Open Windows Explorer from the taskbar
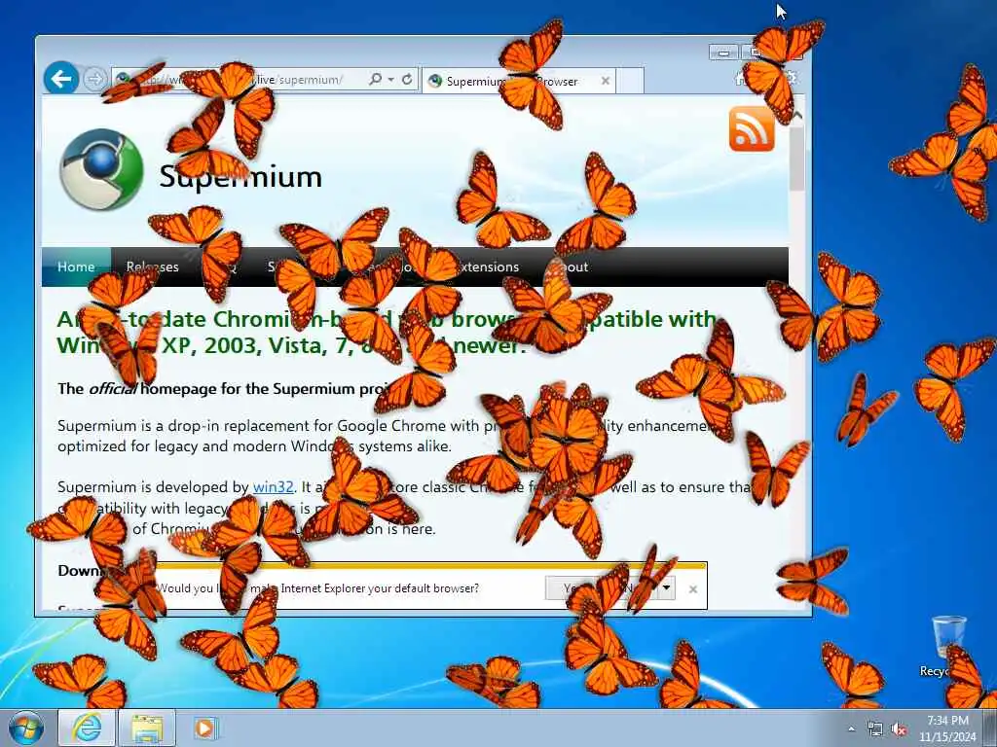Image resolution: width=997 pixels, height=747 pixels. [x=147, y=728]
